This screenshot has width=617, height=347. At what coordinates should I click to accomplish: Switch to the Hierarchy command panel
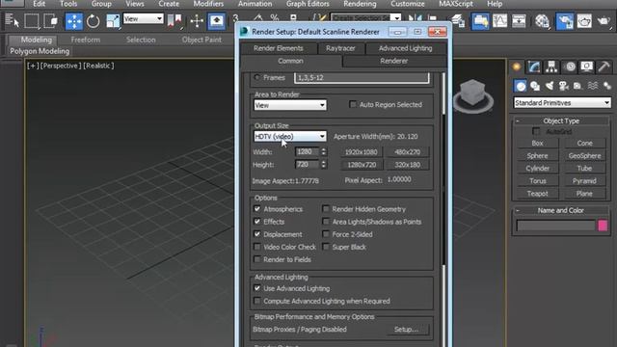pos(551,67)
